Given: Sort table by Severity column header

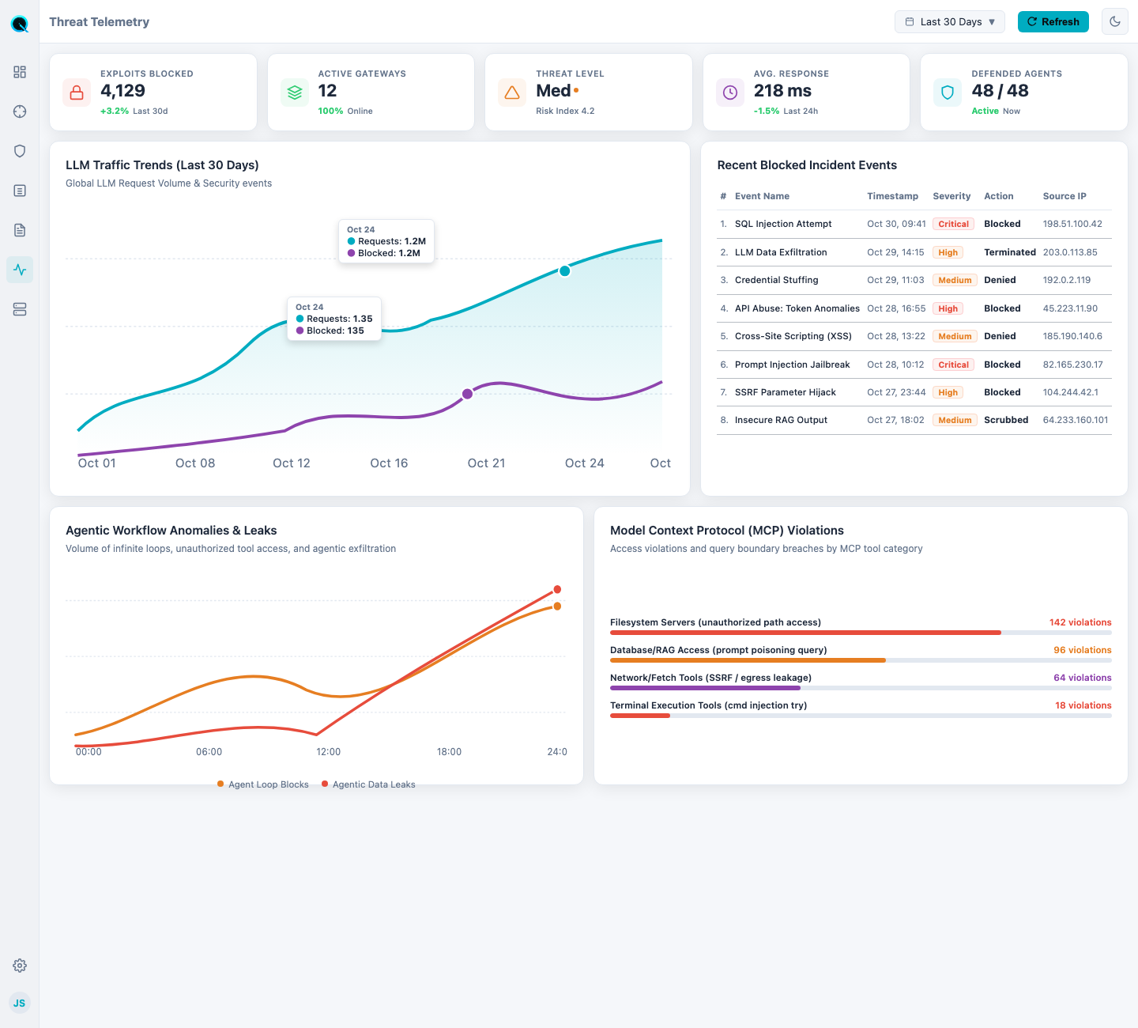Looking at the screenshot, I should (951, 196).
